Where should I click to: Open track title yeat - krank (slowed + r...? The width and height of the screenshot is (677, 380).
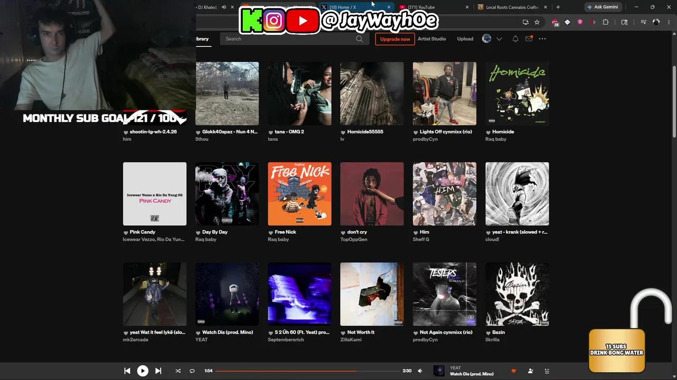tap(520, 232)
